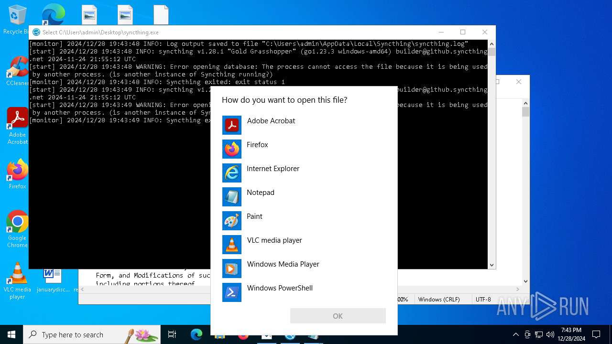Select the Google Chrome desktop shortcut

point(17,229)
